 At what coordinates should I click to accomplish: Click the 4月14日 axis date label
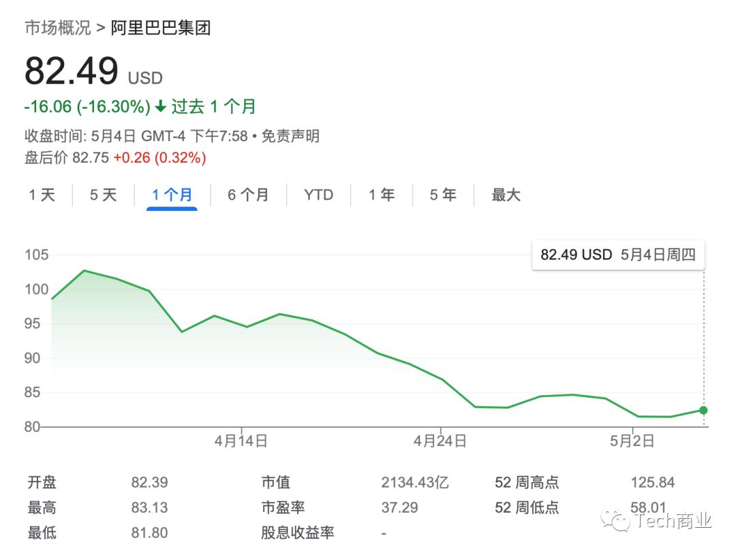coord(241,441)
